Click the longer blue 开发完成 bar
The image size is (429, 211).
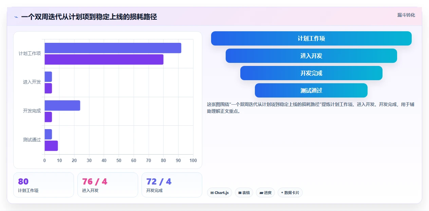pos(62,105)
